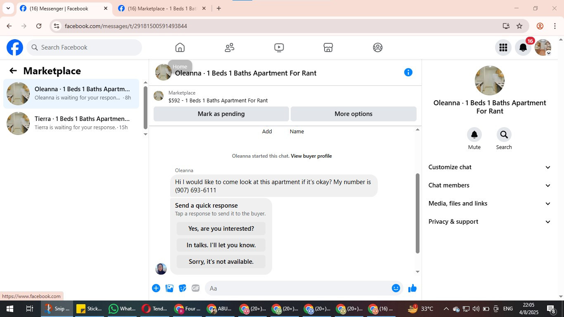
Task: Open the Chrome profile avatar icon
Action: click(540, 26)
